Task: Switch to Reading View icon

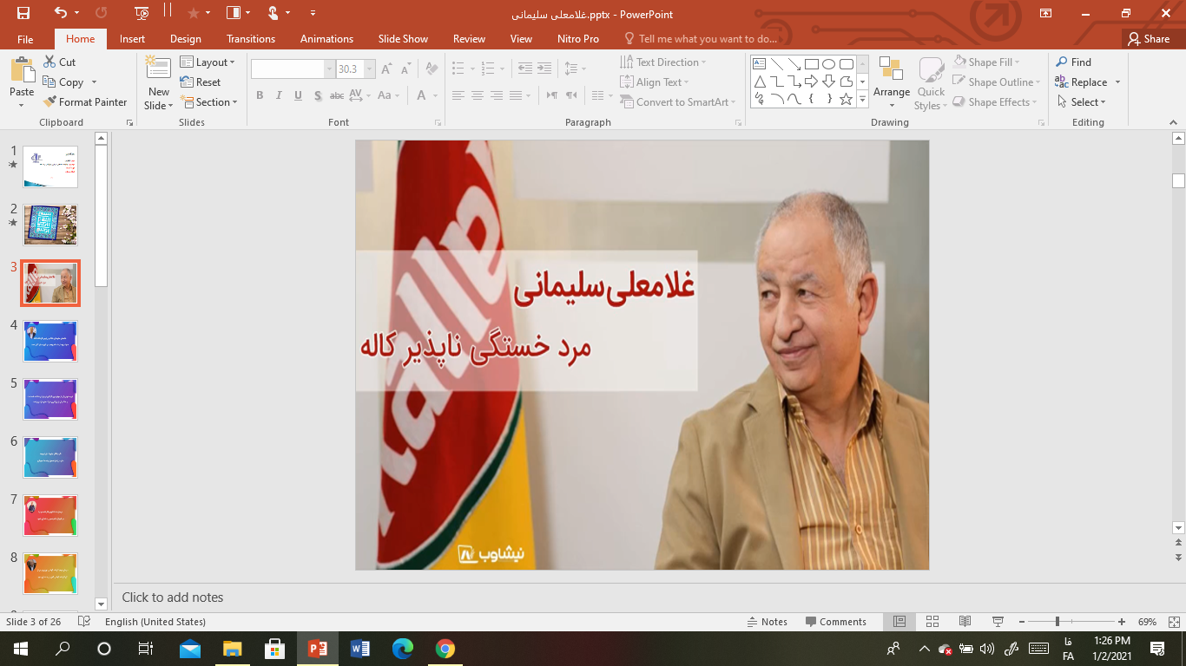Action: [965, 622]
